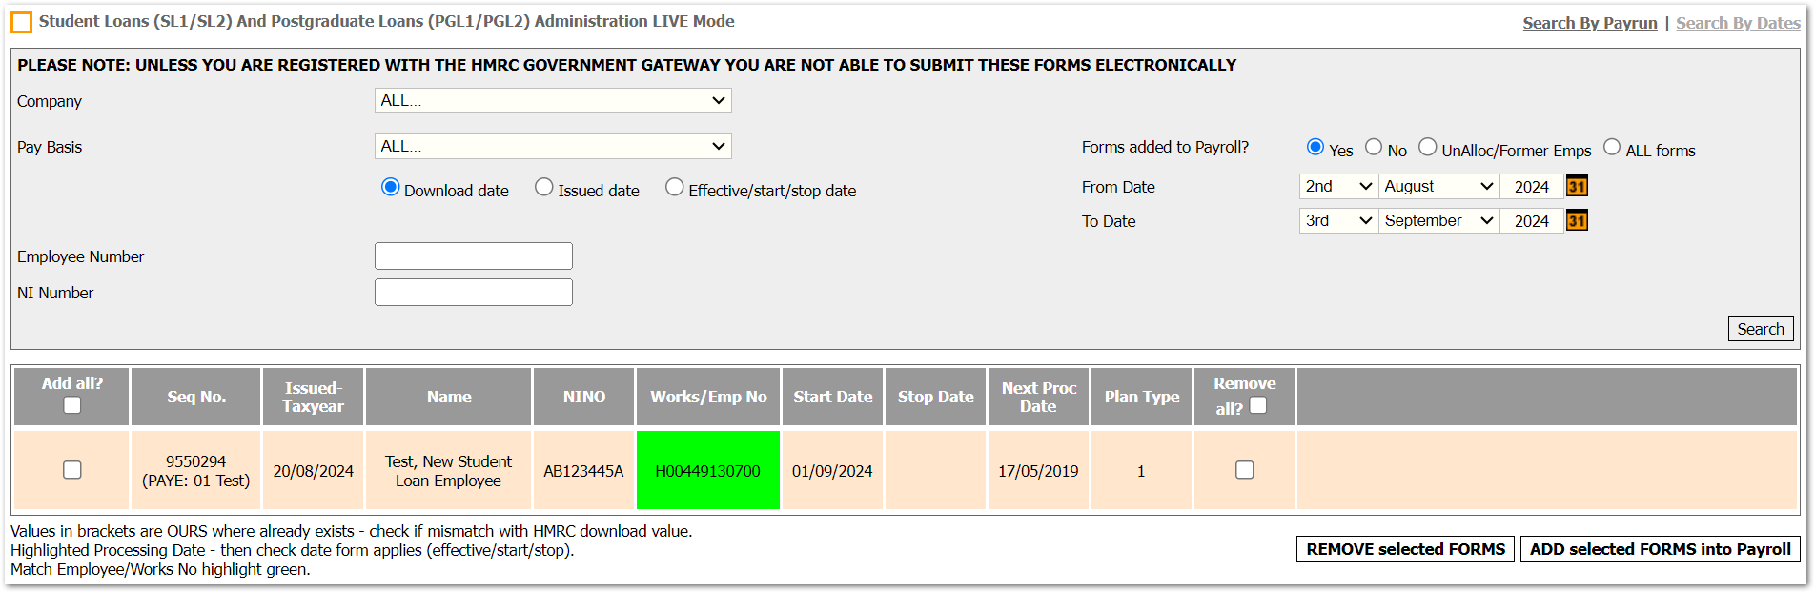Open the Search By Dates link
Viewport: 1815px width, 593px height.
point(1738,23)
